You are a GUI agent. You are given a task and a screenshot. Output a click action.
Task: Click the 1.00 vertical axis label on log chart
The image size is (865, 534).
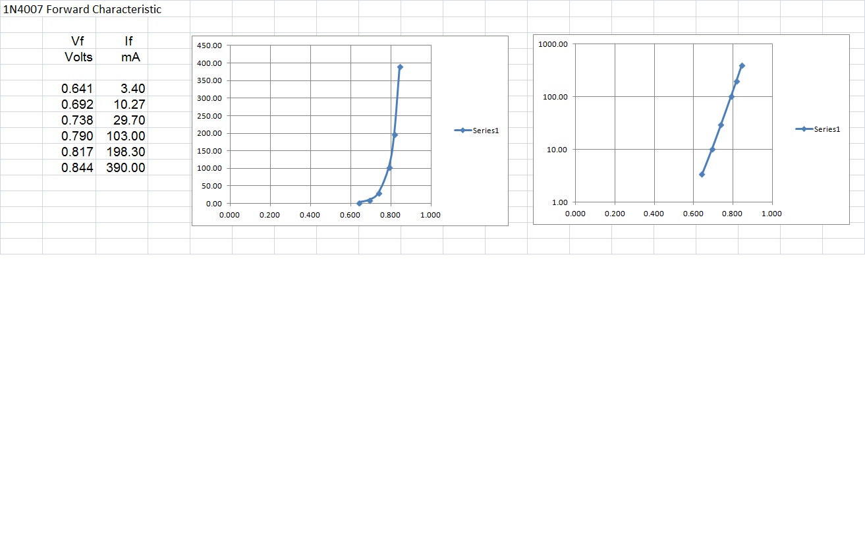click(x=559, y=202)
